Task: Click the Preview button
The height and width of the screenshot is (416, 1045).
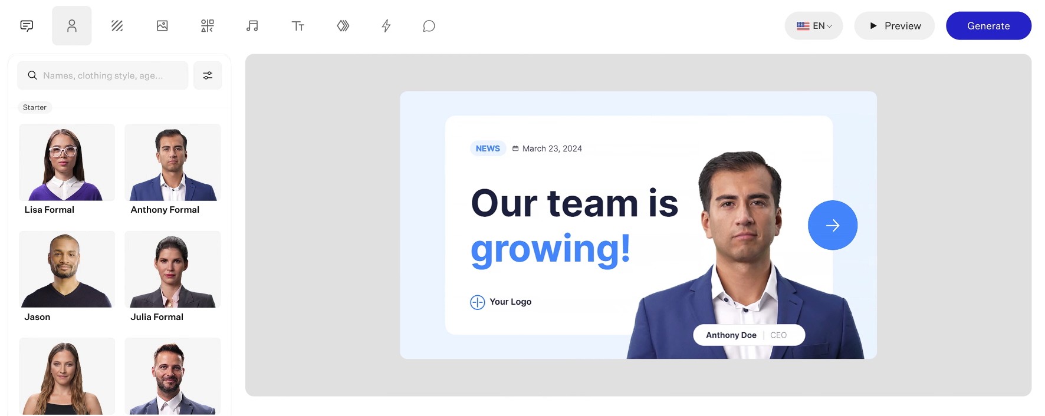Action: coord(895,26)
